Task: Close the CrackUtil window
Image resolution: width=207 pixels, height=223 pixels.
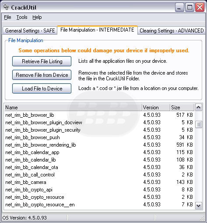Action: coord(200,7)
